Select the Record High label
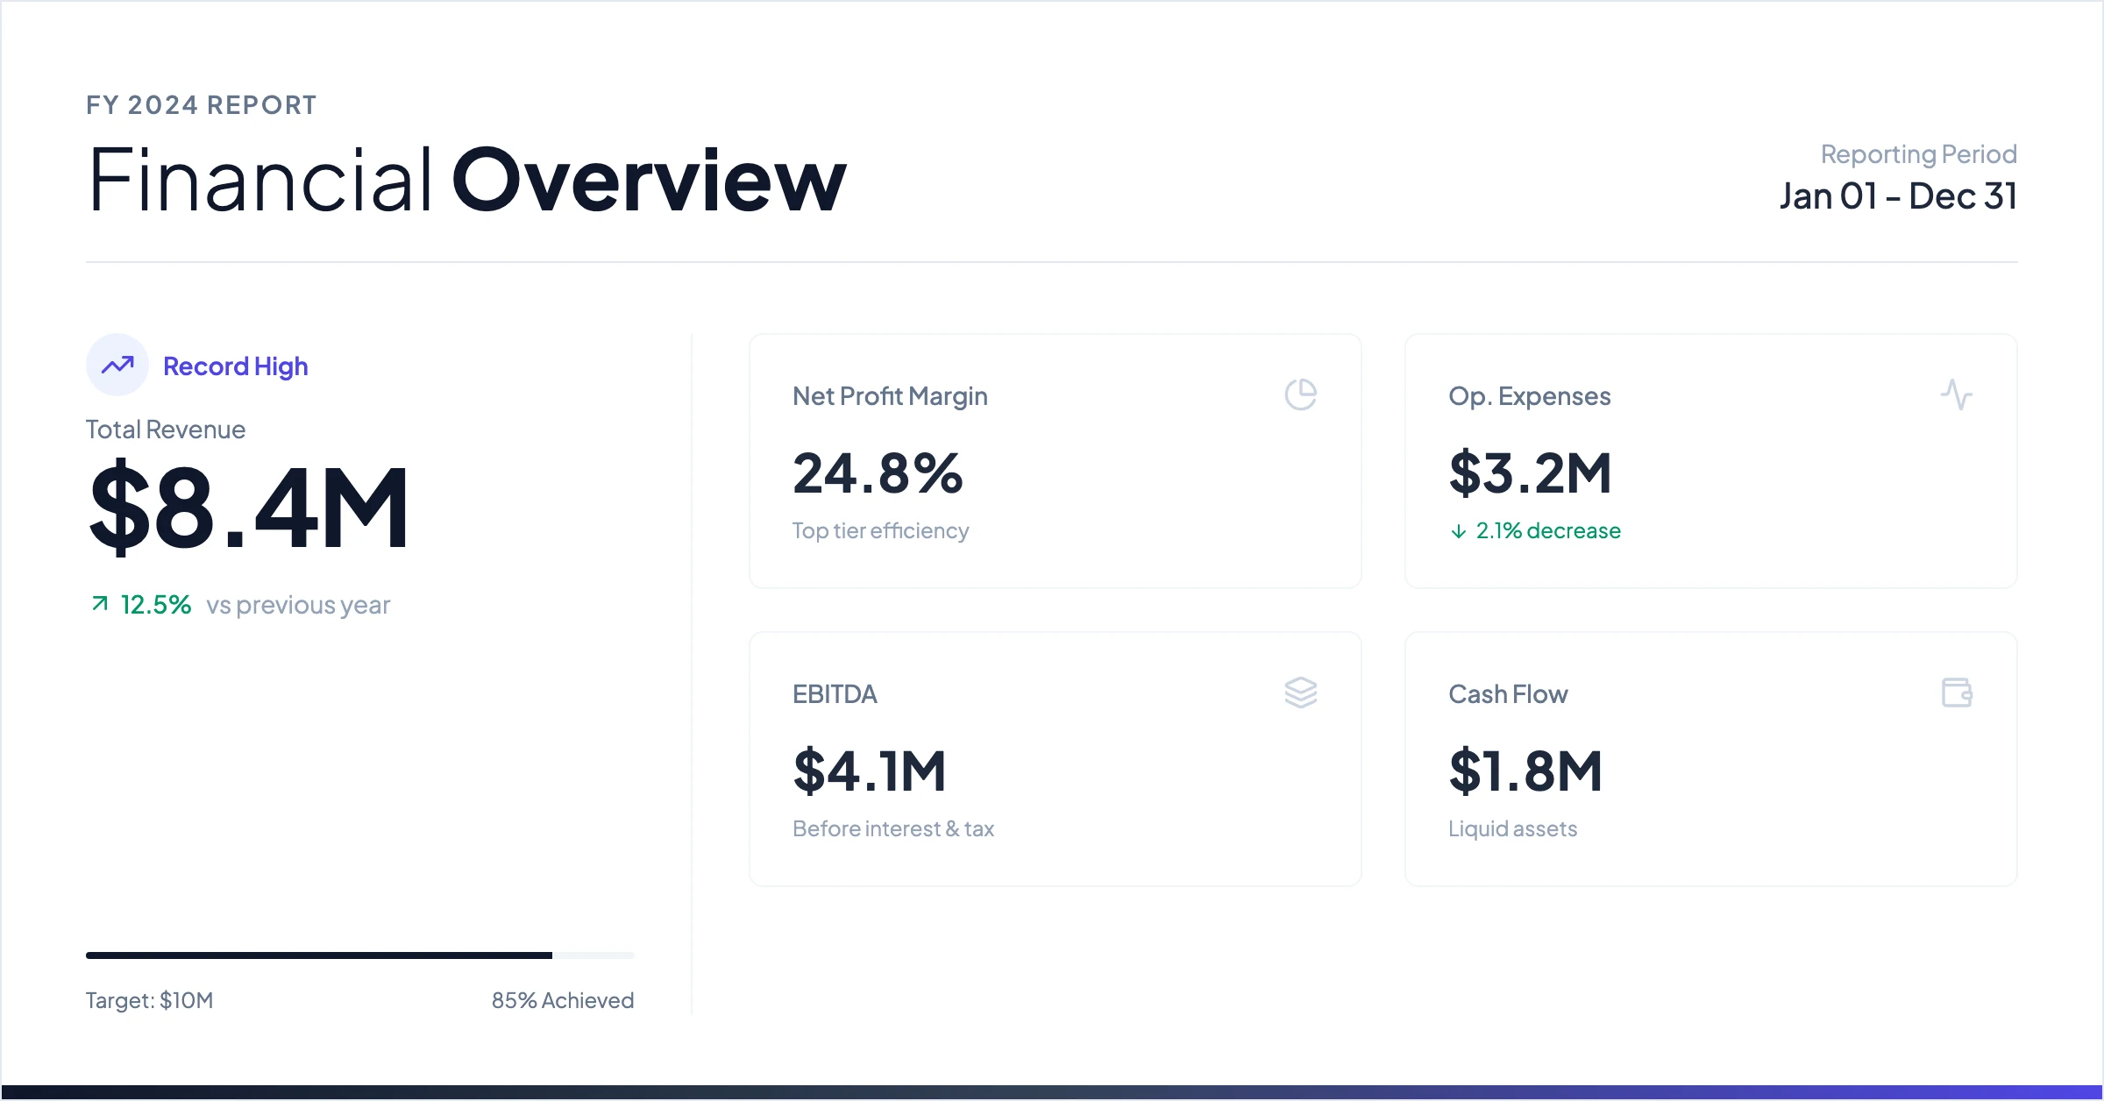This screenshot has width=2104, height=1101. coord(236,366)
